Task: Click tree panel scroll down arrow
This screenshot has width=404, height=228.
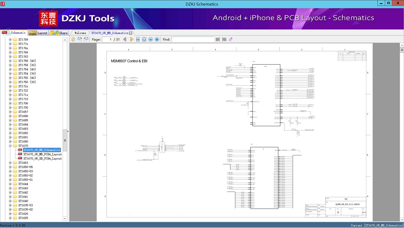Action: [x=65, y=218]
